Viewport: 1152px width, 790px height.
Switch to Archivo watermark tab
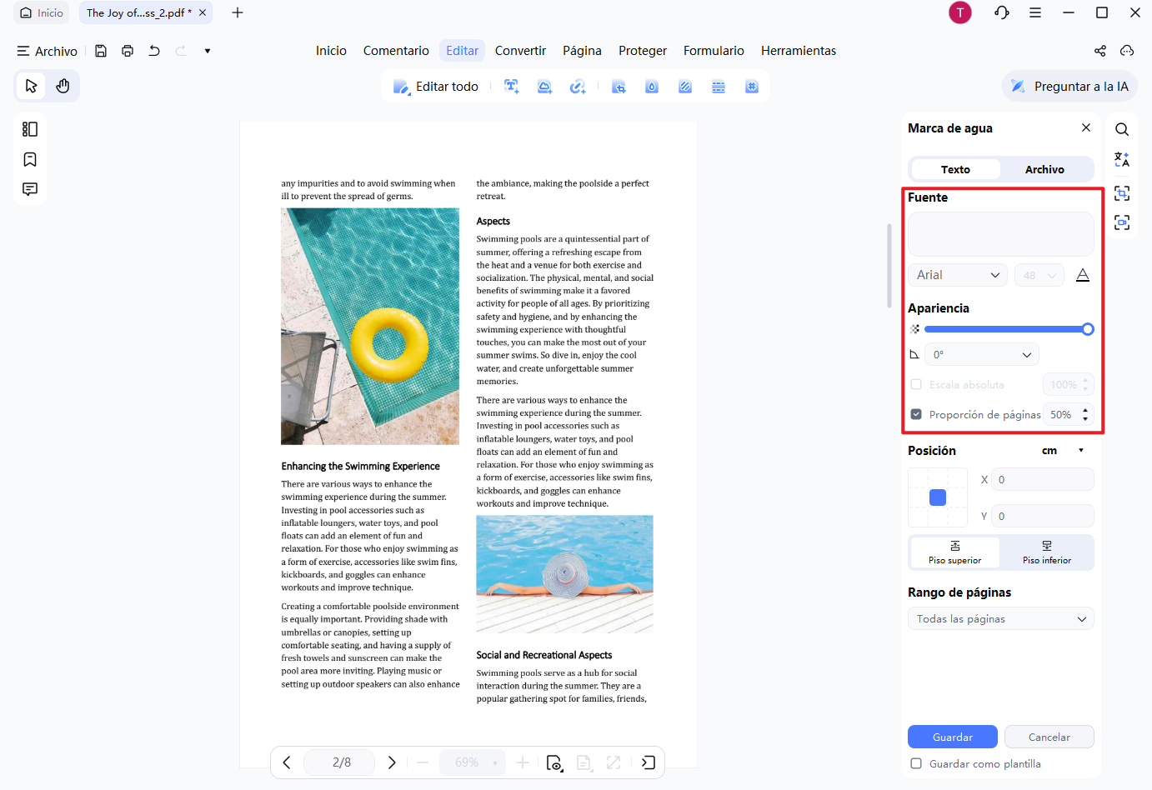(1044, 169)
